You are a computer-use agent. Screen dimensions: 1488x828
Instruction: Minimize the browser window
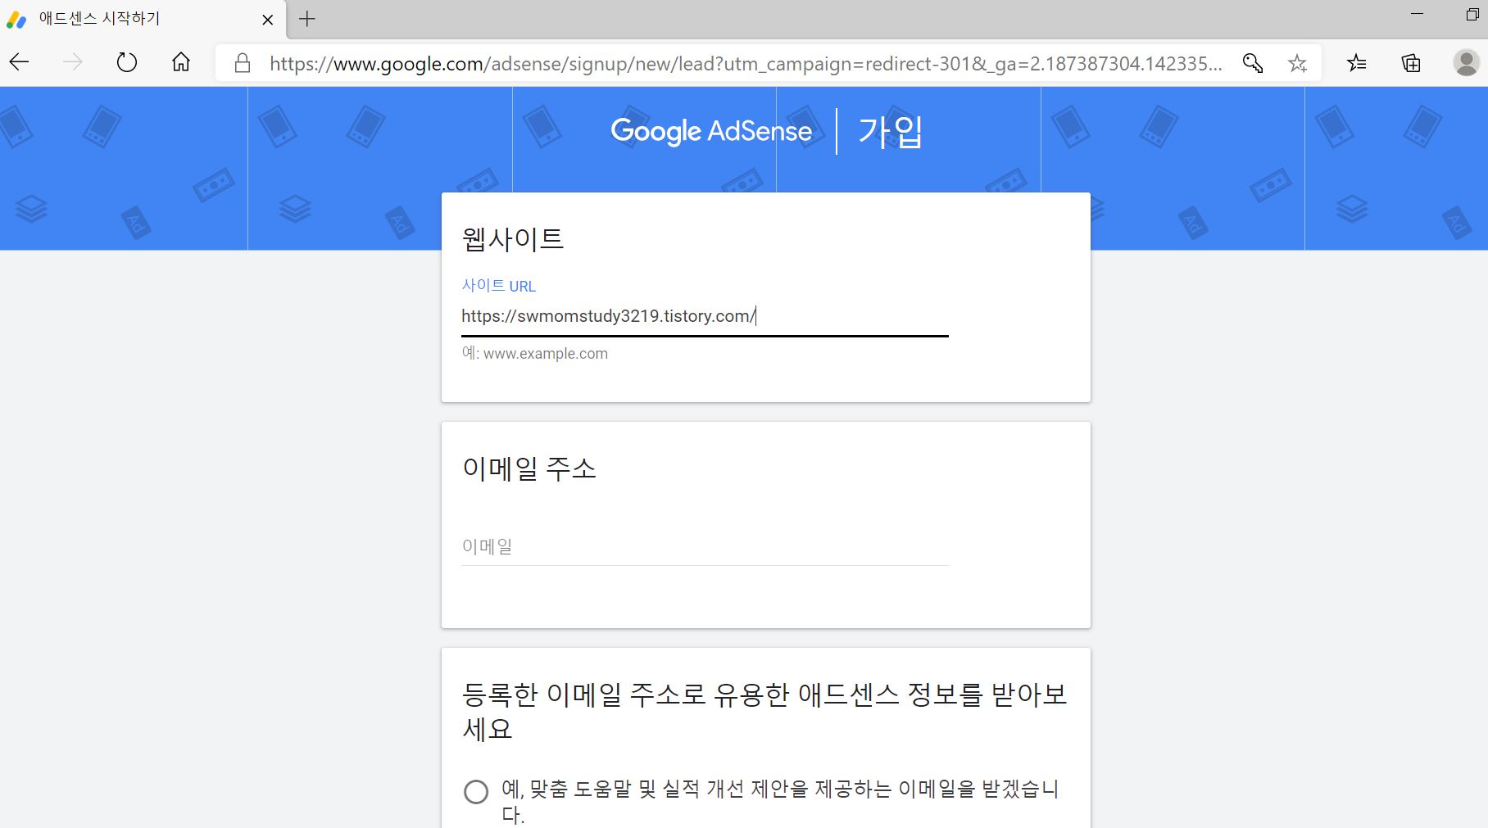point(1418,14)
